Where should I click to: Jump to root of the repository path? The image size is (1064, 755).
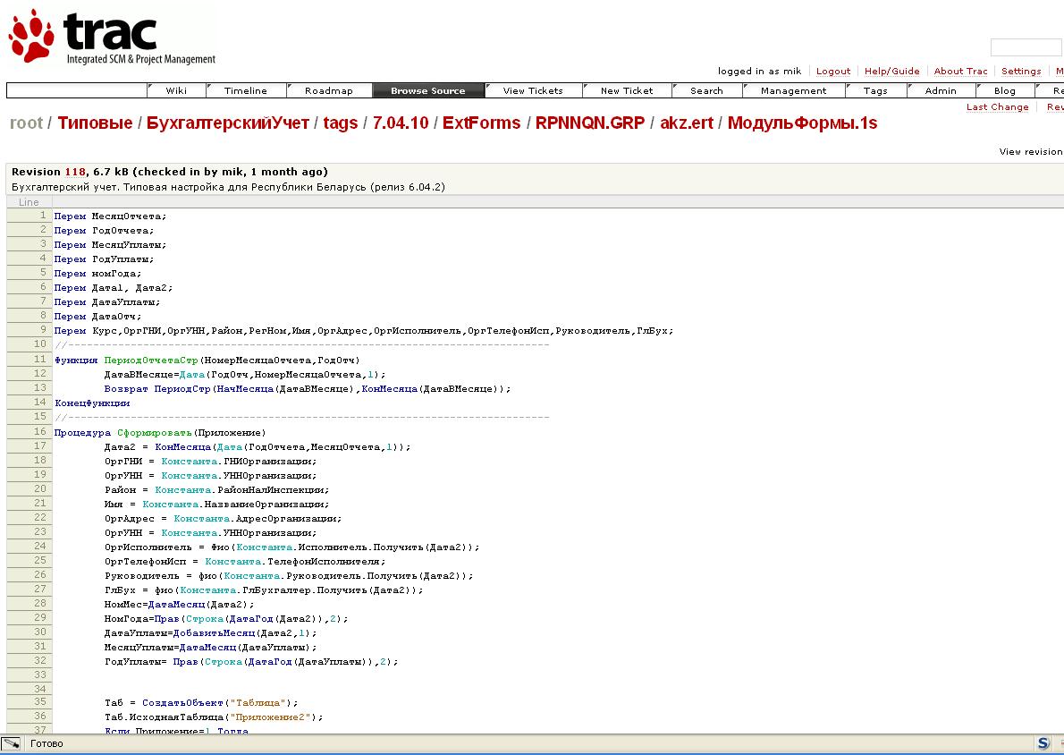(26, 123)
